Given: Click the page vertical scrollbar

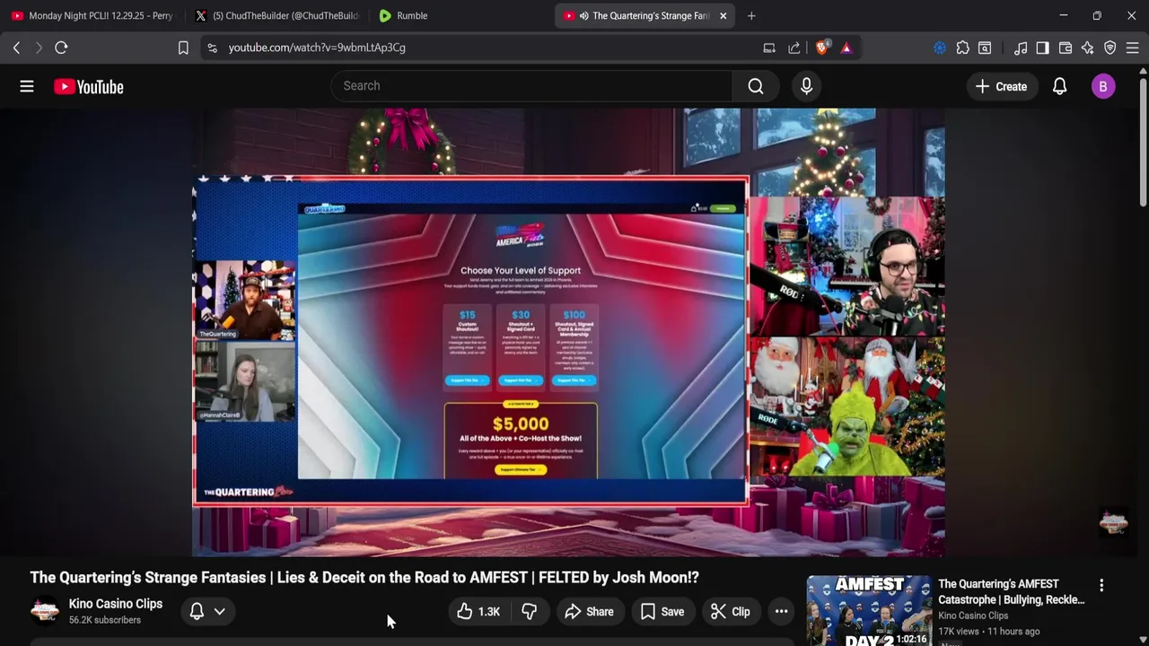Looking at the screenshot, I should click(x=1143, y=144).
